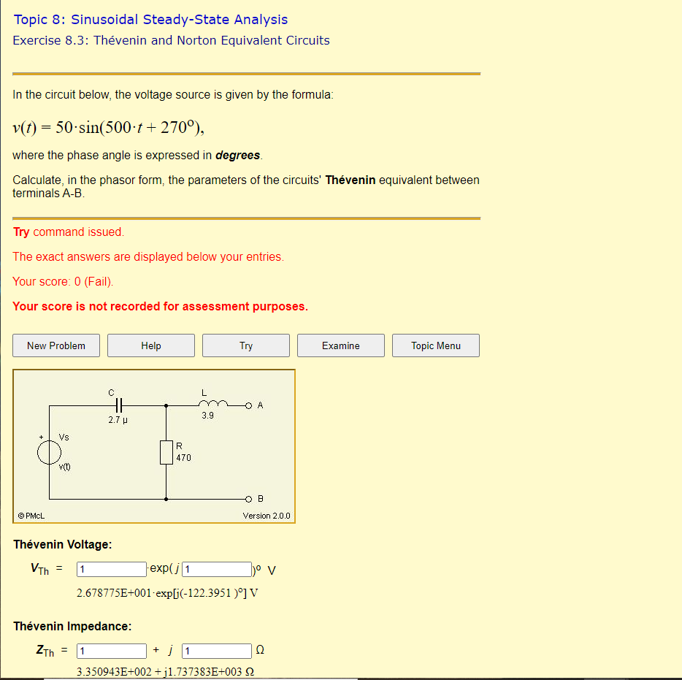Submit answers using the Try button
Screen dimensions: 682x680
(245, 345)
